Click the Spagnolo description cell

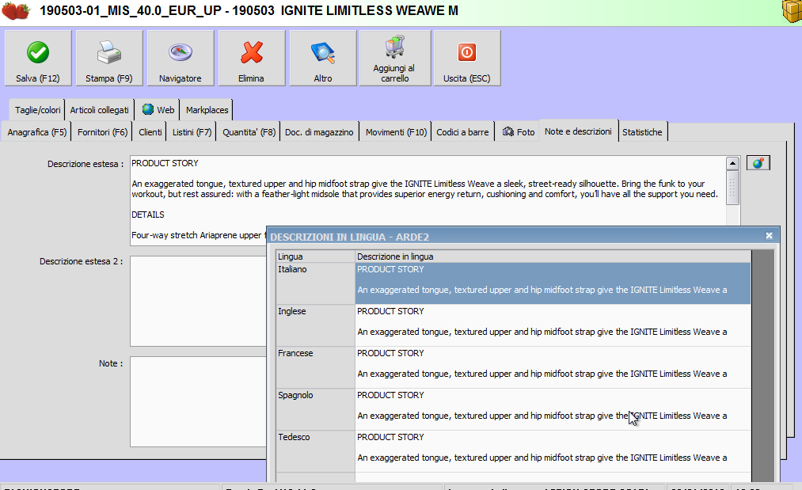click(x=553, y=409)
